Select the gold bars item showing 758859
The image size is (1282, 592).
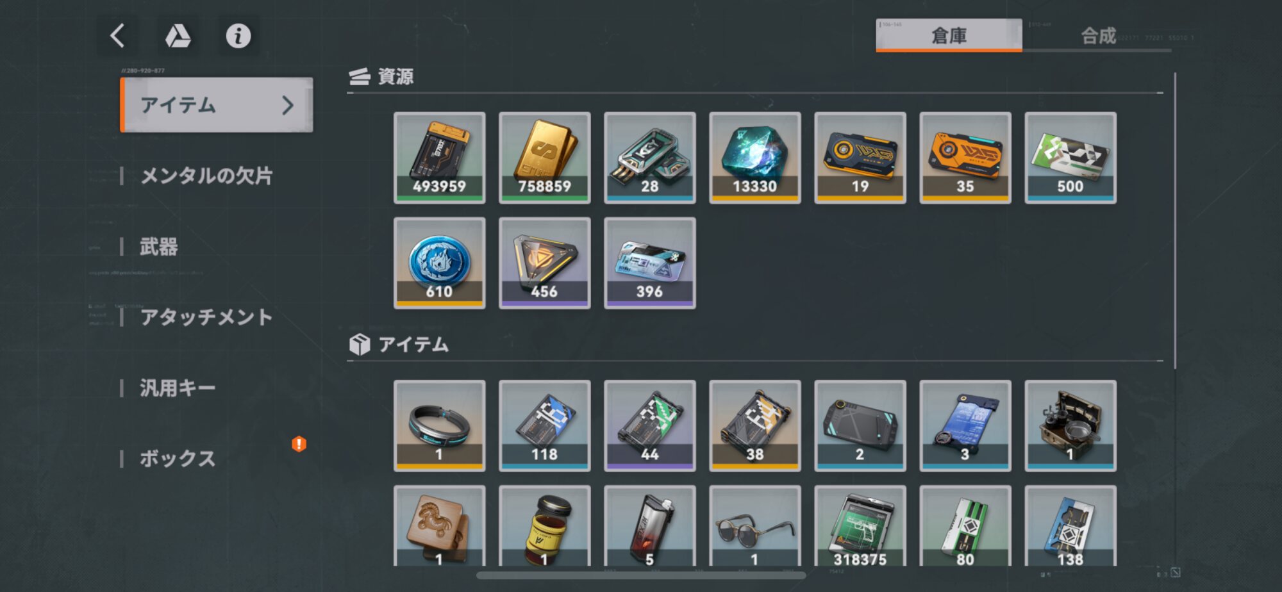point(544,158)
